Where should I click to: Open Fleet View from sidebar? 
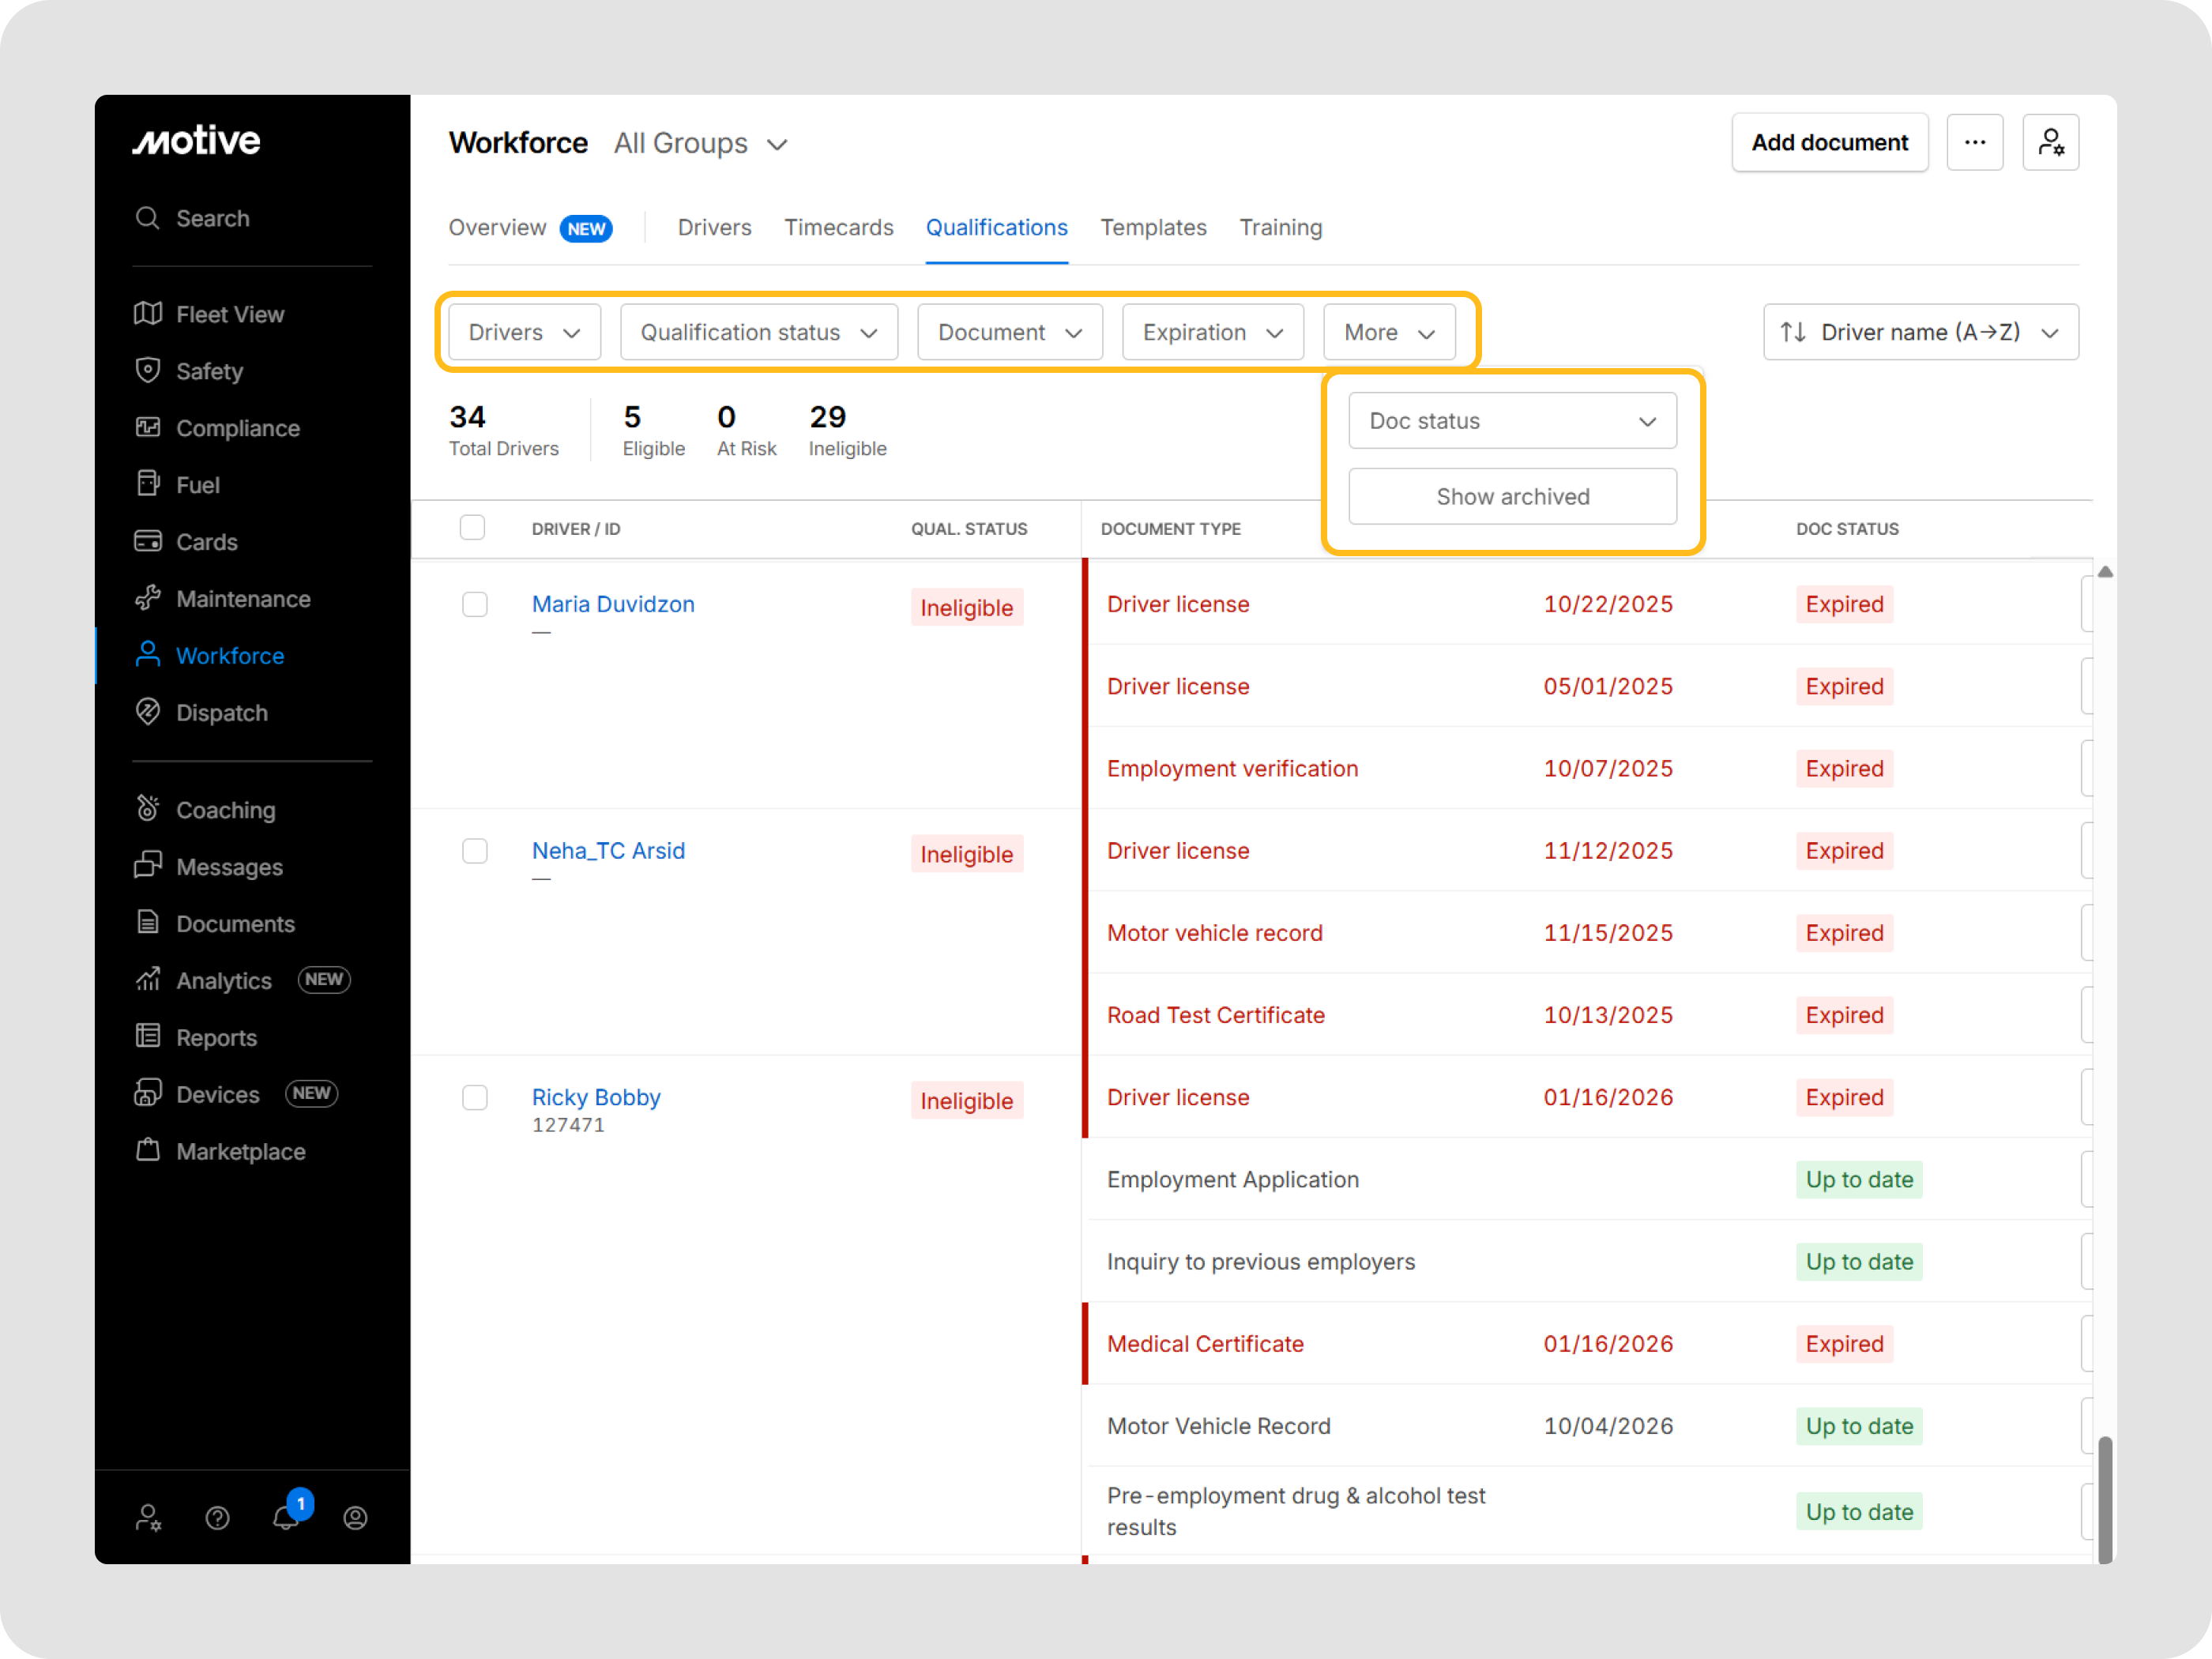tap(229, 314)
